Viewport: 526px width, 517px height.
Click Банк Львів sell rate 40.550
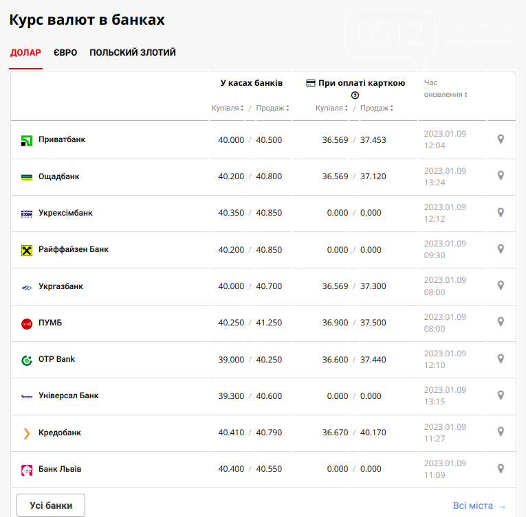coord(269,469)
